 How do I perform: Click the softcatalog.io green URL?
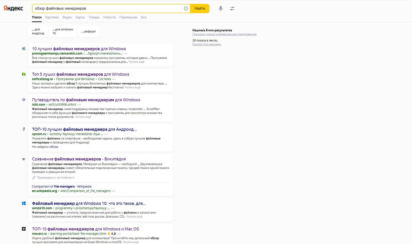43,79
